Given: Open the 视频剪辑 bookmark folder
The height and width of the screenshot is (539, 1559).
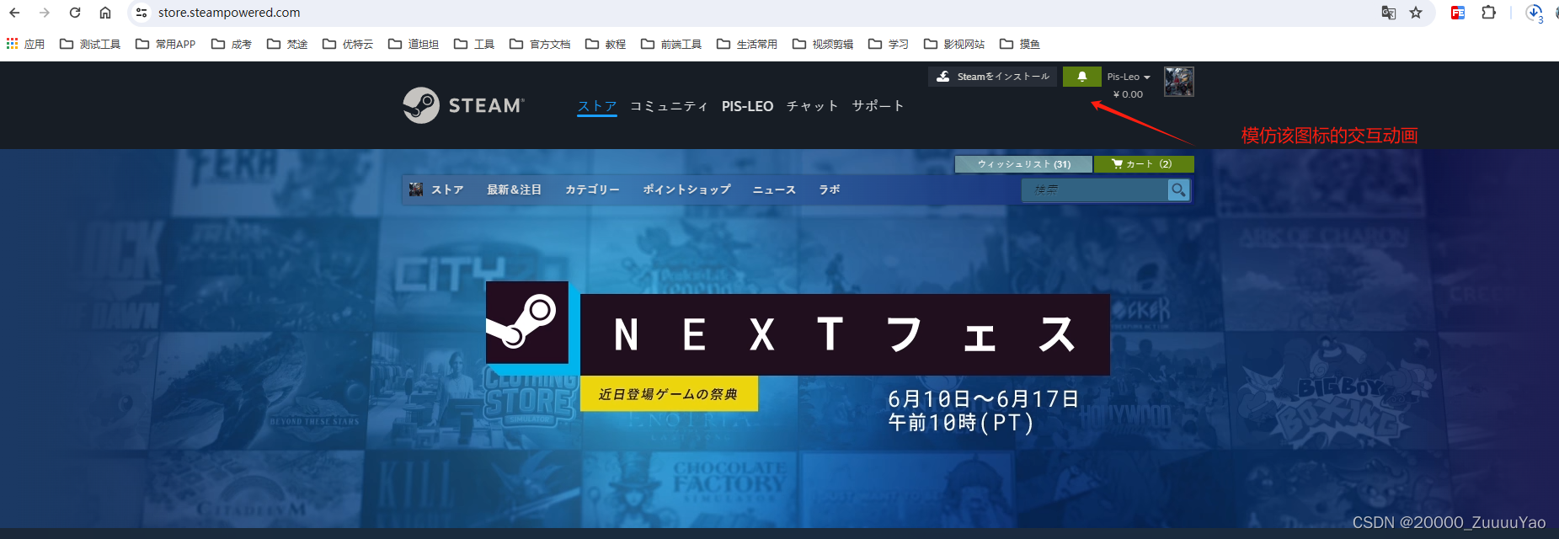Looking at the screenshot, I should click(823, 44).
